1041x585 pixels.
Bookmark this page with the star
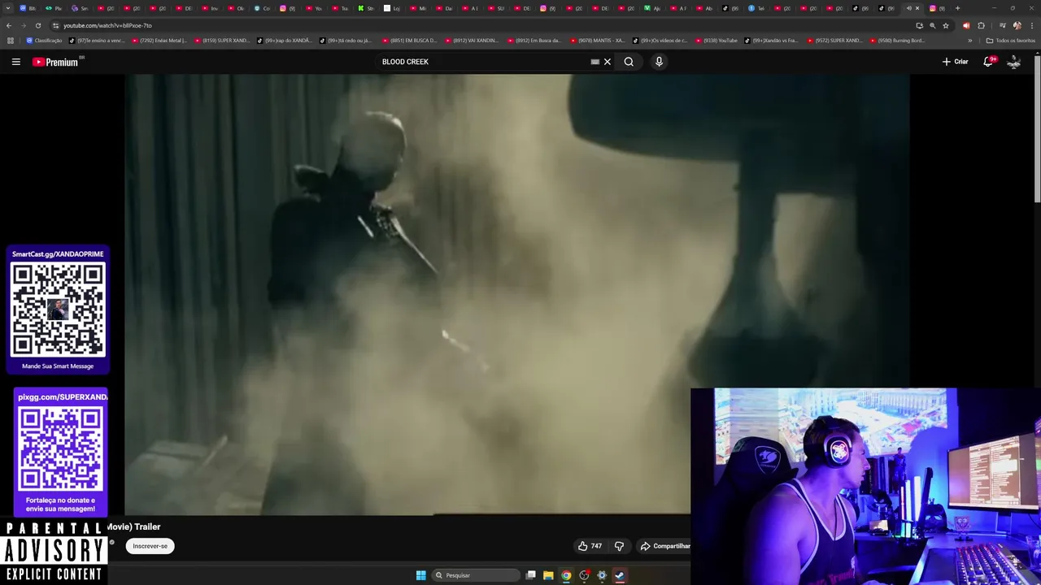click(x=945, y=25)
